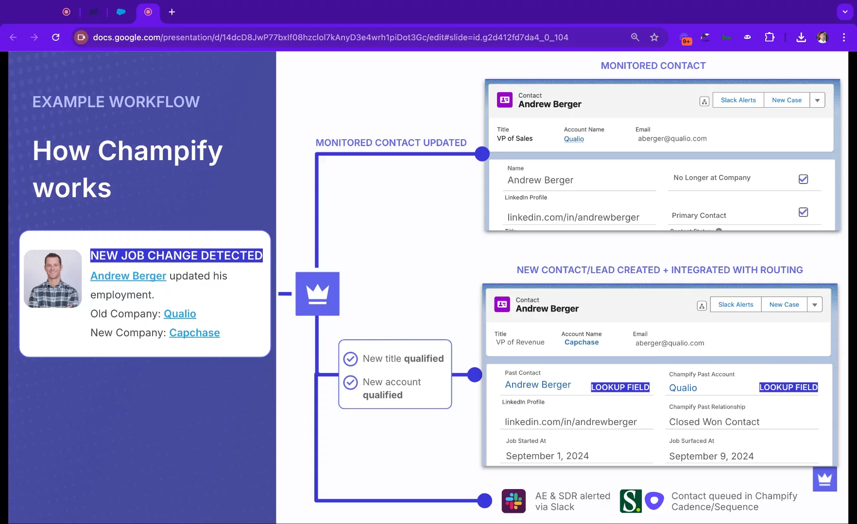Screen dimensions: 857x524
Task: Click the browser reload page icon
Action: [56, 37]
